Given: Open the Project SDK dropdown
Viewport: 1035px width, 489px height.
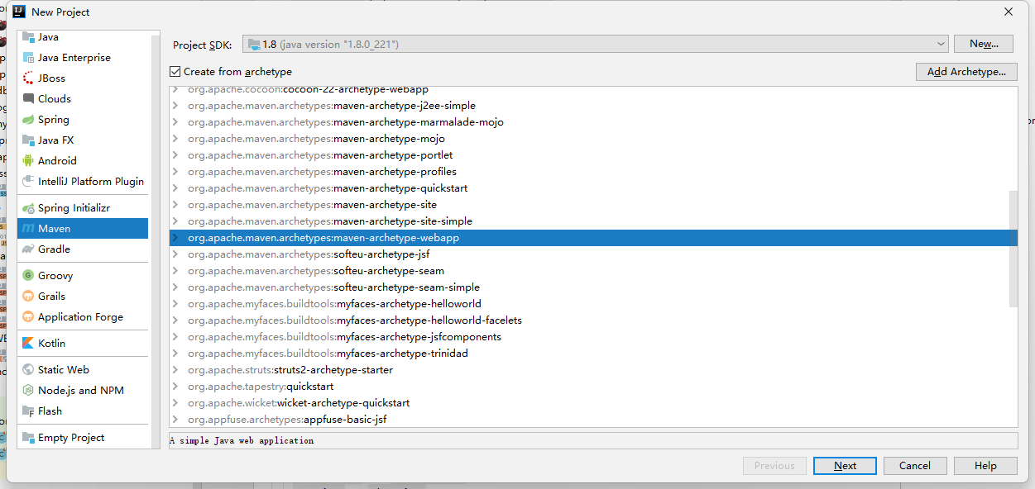Looking at the screenshot, I should [942, 44].
